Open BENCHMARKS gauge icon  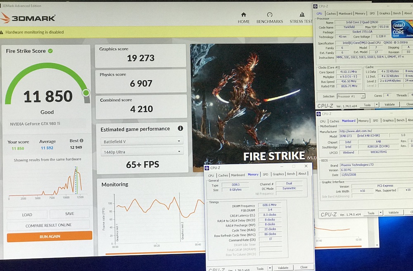pyautogui.click(x=269, y=14)
